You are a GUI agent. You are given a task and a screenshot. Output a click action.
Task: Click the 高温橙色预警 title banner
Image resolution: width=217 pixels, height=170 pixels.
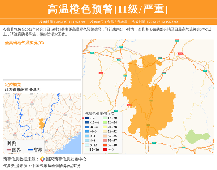pyautogui.click(x=108, y=9)
